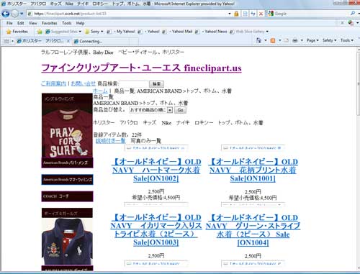The height and width of the screenshot is (274, 360).
Task: Click the Add to Favorites Bar star icon
Action: tap(40, 32)
